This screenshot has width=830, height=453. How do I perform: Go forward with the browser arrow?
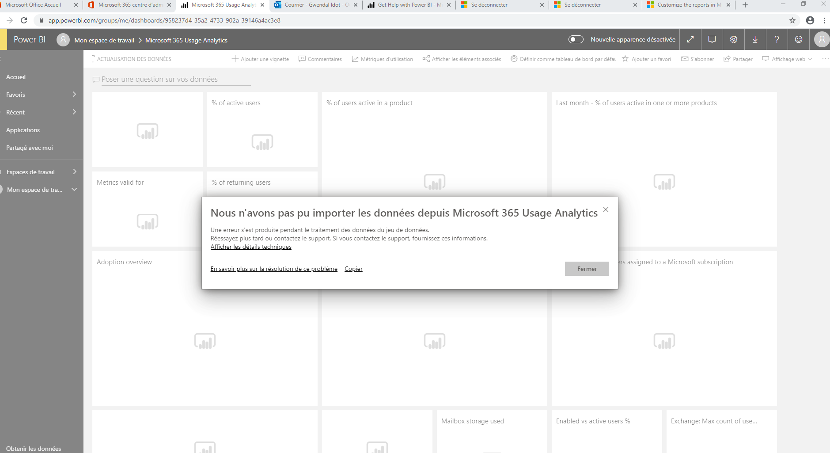10,20
